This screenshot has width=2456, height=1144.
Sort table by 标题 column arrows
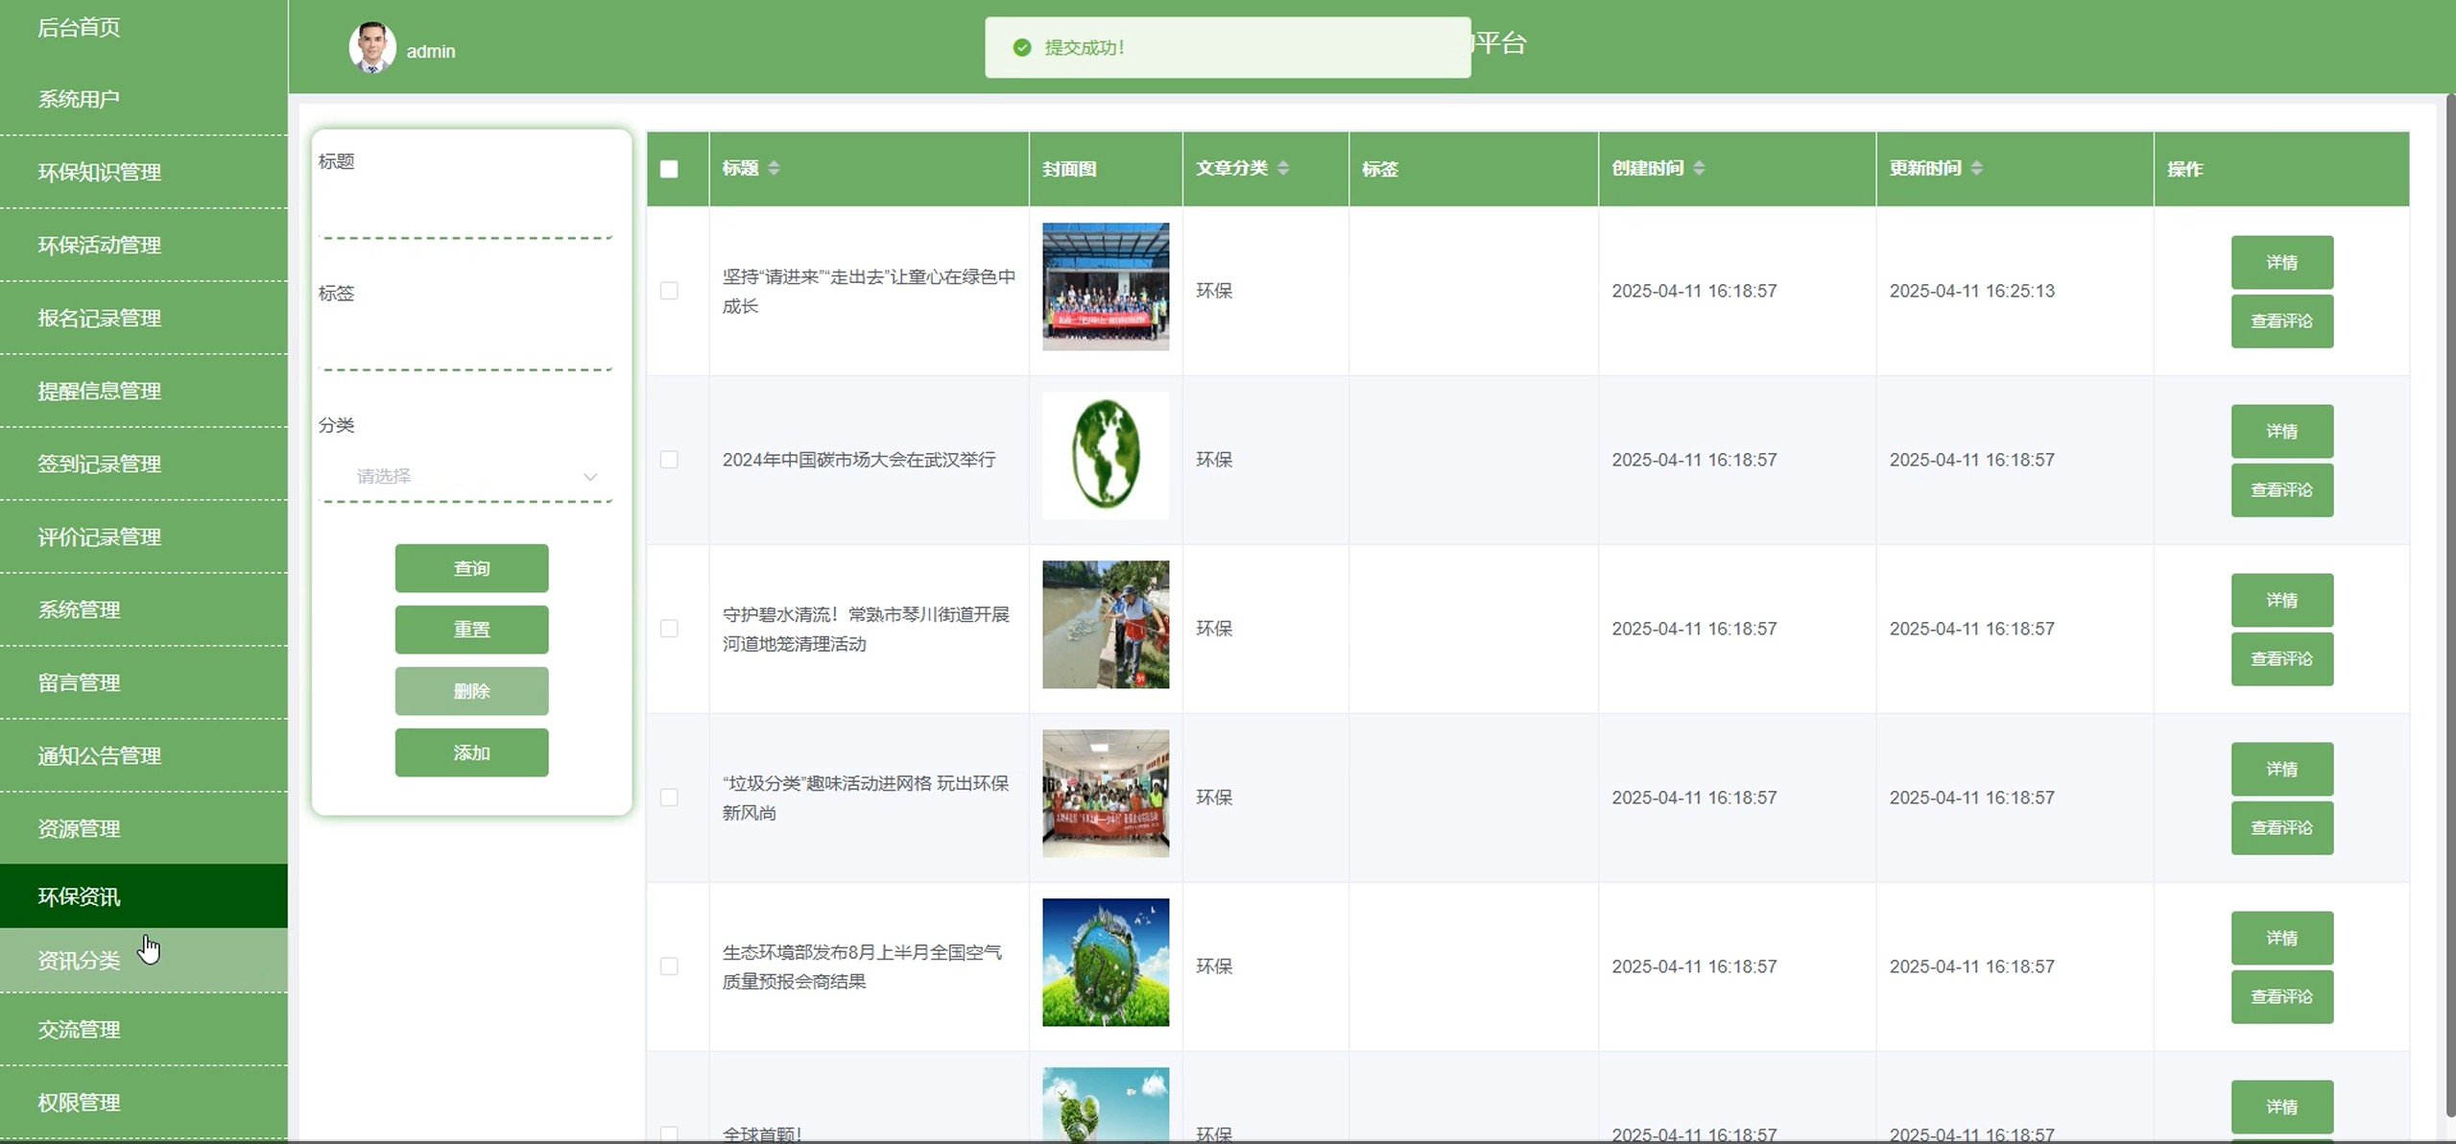tap(774, 168)
